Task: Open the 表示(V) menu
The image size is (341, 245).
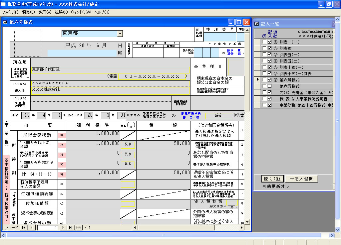Action: (45, 12)
